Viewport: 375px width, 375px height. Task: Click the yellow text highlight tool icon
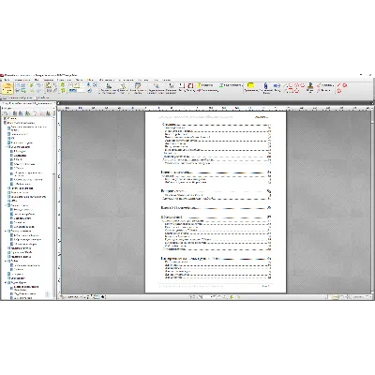199,85
